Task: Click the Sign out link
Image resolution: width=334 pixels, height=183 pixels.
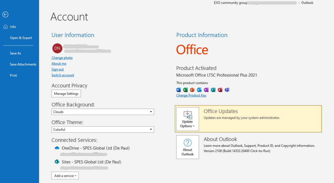Action: (58, 69)
